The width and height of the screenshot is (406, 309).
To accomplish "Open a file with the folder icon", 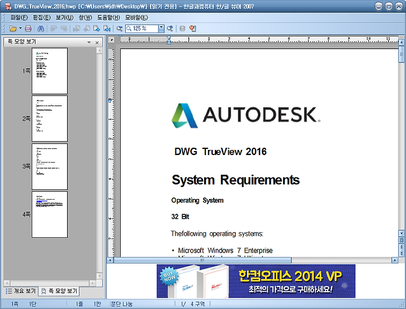I will tap(13, 28).
